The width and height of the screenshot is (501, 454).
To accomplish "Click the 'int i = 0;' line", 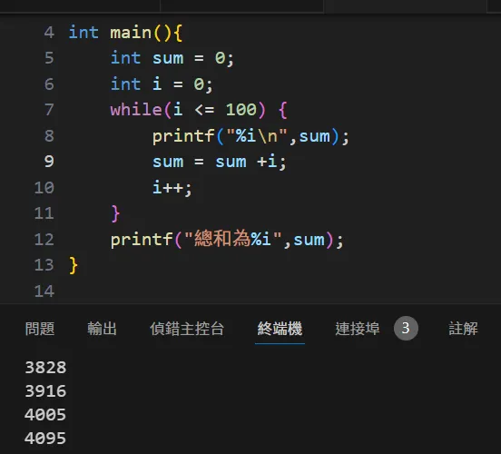I will pyautogui.click(x=162, y=84).
